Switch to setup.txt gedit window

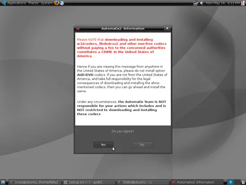pos(89,182)
